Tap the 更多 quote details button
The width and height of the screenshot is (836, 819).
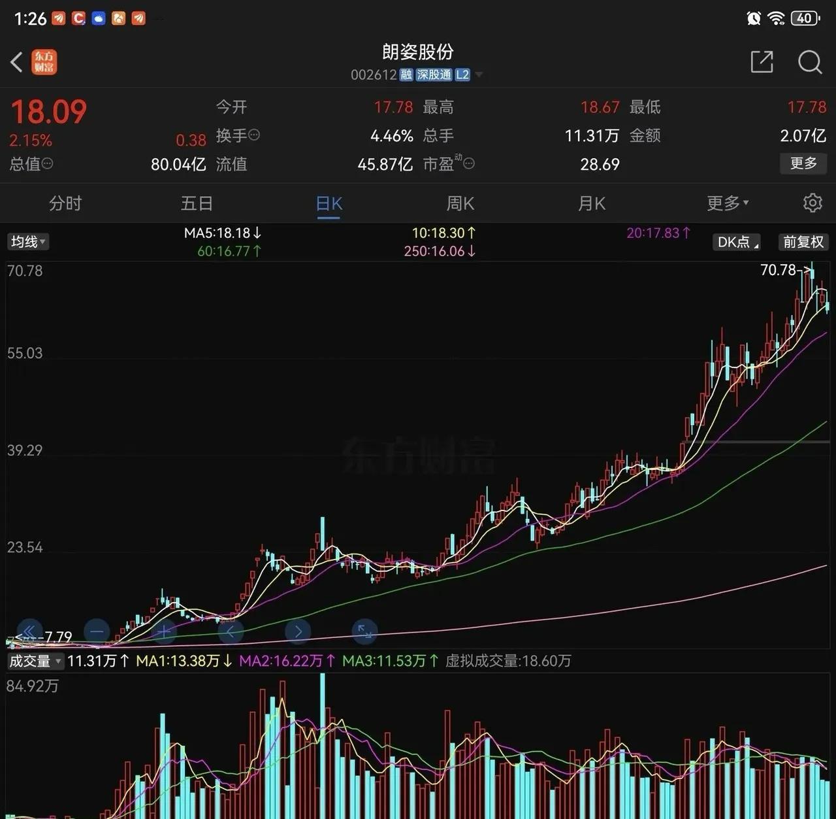(803, 163)
